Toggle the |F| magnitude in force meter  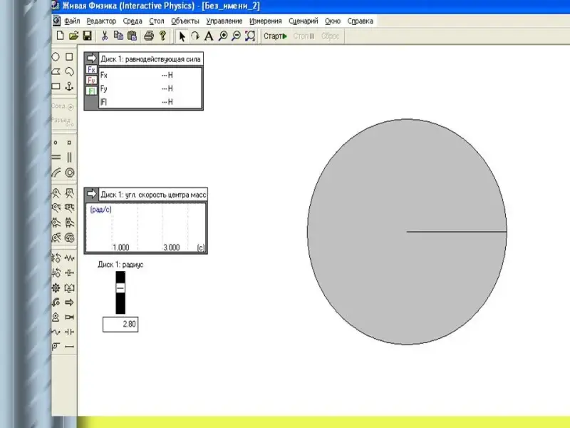91,91
